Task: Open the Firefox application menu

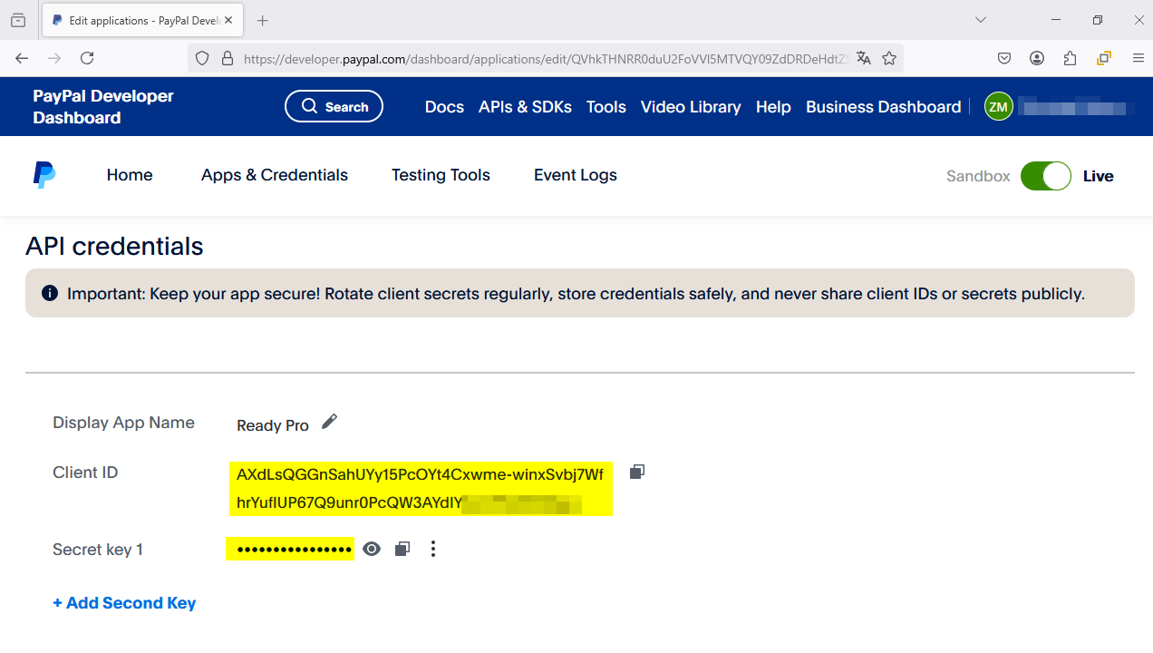Action: click(x=1138, y=58)
